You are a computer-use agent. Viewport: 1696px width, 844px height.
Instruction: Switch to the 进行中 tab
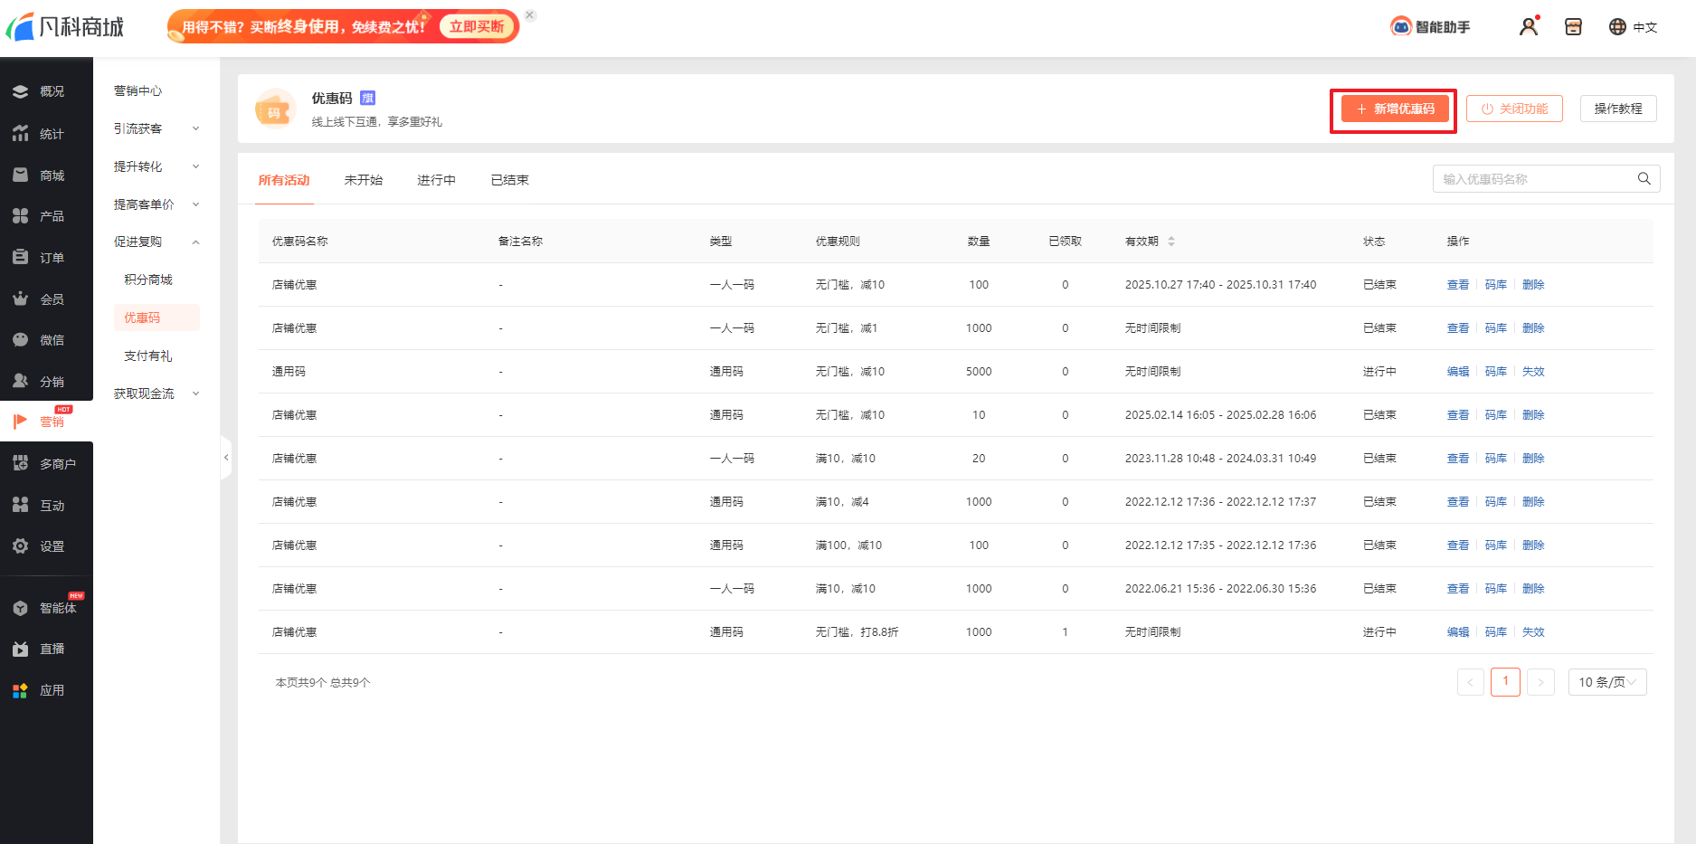pyautogui.click(x=436, y=180)
